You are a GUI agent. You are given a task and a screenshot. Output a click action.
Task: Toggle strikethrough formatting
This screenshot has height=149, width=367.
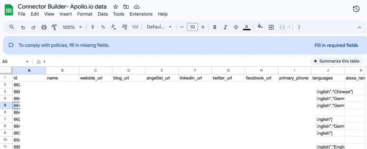(x=236, y=27)
